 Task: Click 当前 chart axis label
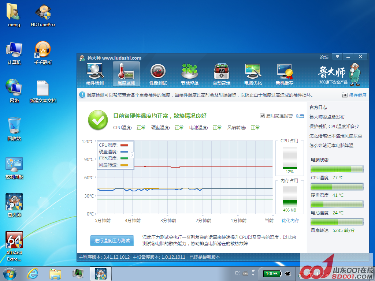pos(269,220)
